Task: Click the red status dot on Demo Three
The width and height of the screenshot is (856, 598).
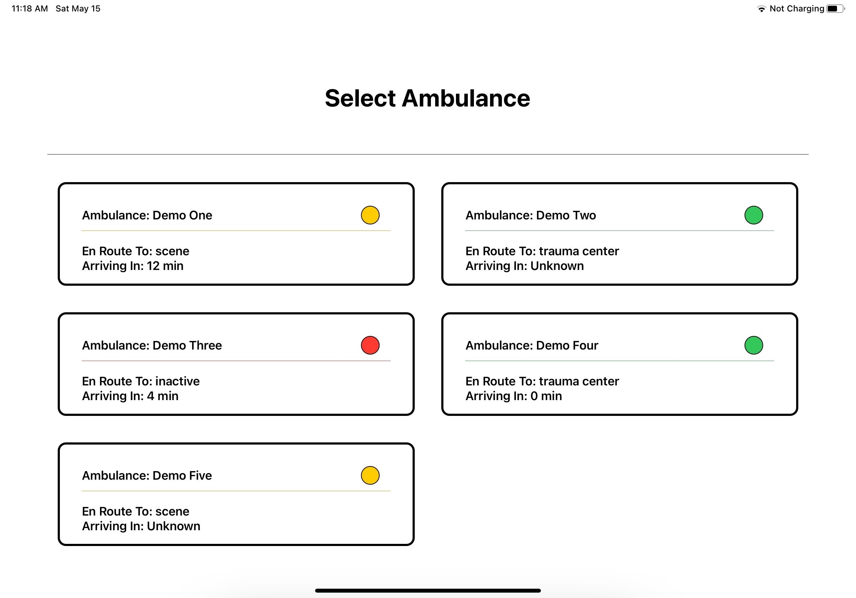Action: pyautogui.click(x=370, y=345)
